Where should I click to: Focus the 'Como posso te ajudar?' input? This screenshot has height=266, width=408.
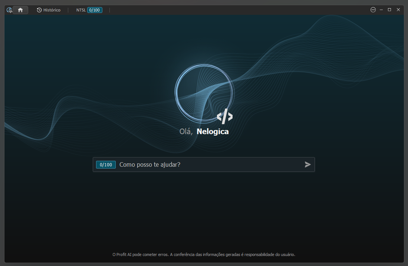[204, 164]
